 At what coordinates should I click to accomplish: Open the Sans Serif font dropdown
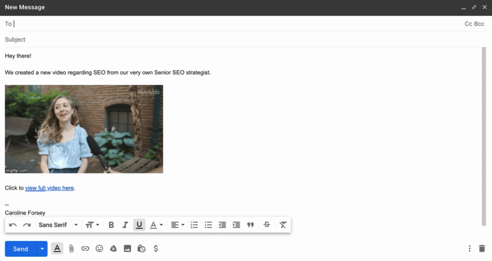(x=58, y=225)
